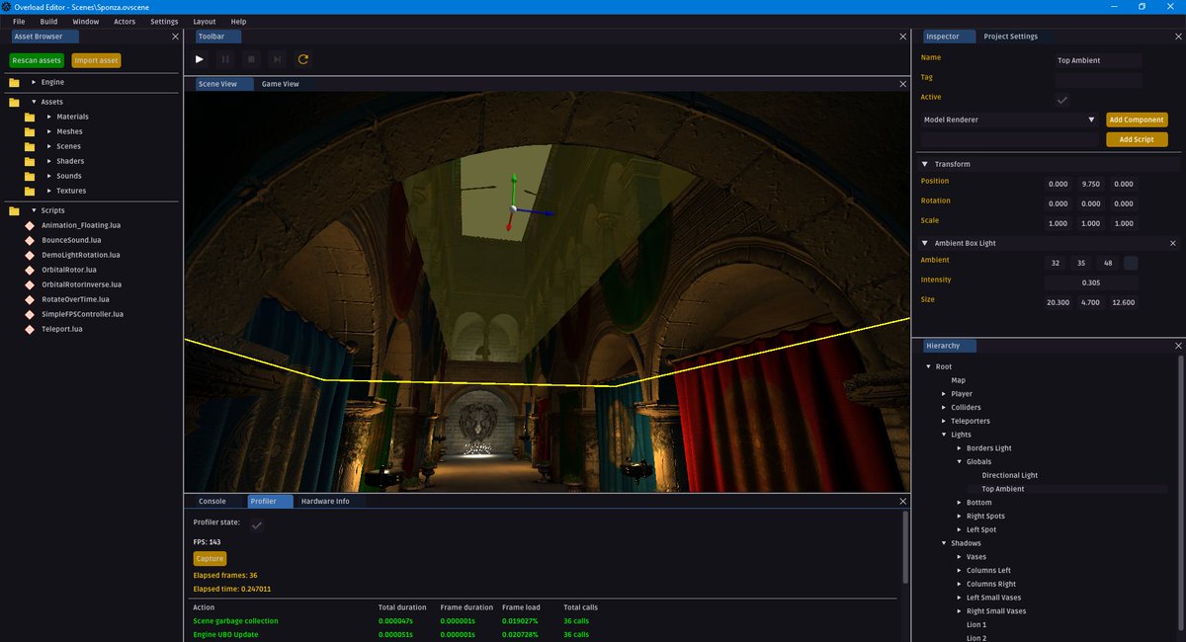Open the Ambient color swatch
This screenshot has height=642, width=1186.
click(1132, 263)
